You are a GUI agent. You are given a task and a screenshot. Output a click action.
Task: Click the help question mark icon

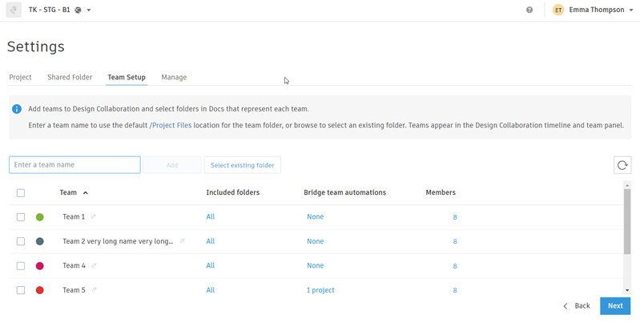click(529, 10)
